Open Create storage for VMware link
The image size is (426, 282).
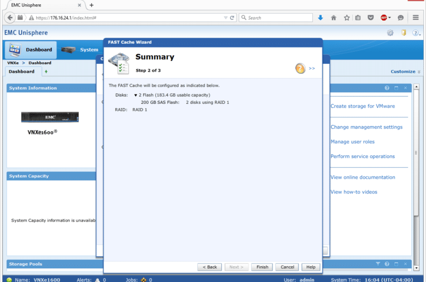[363, 106]
